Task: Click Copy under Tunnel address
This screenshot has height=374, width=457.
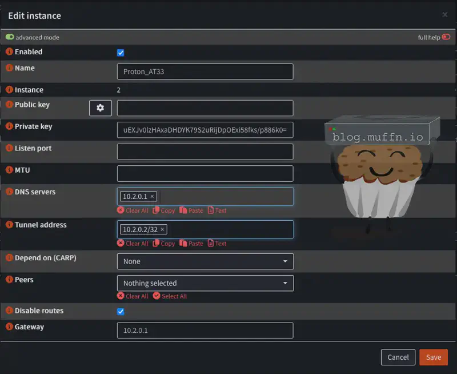Action: [164, 244]
